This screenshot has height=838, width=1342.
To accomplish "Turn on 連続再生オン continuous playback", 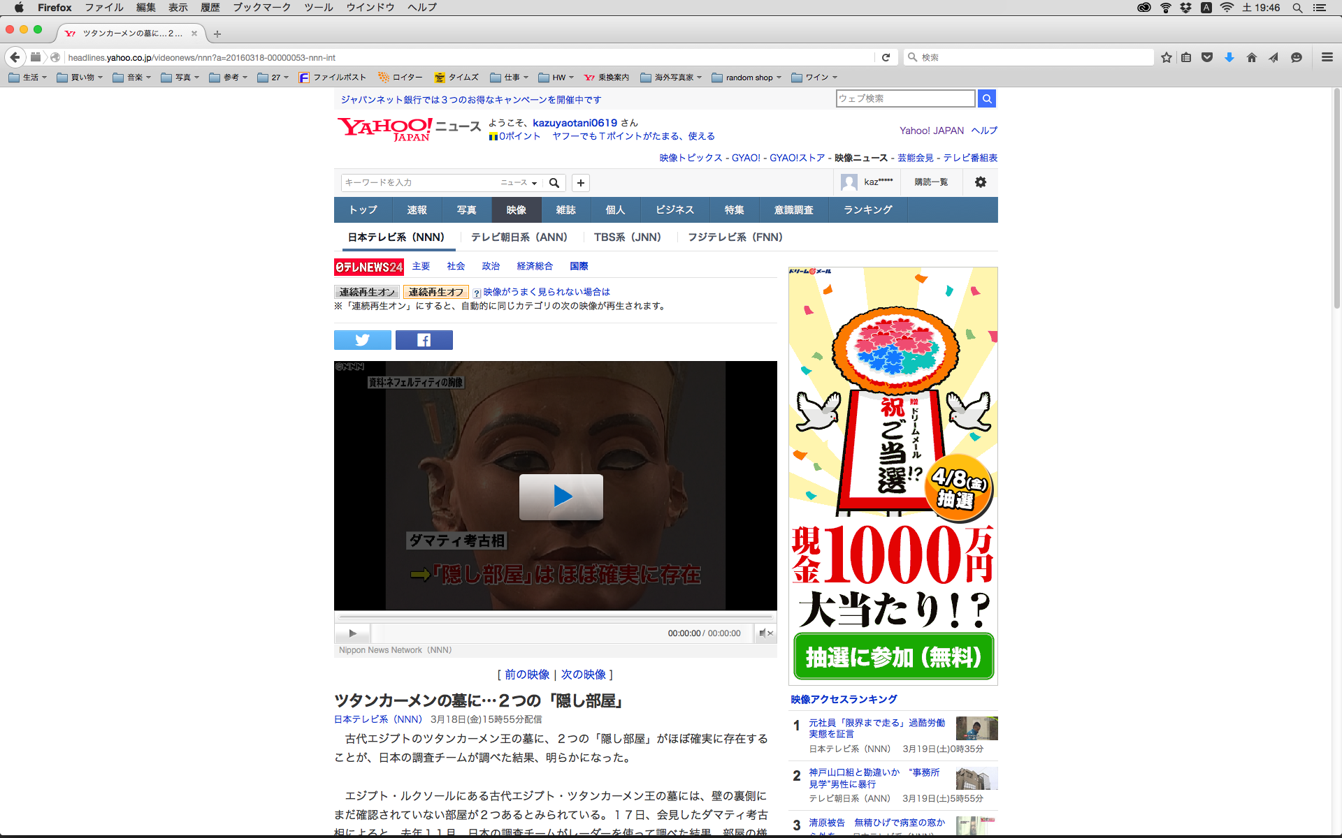I will pyautogui.click(x=367, y=292).
